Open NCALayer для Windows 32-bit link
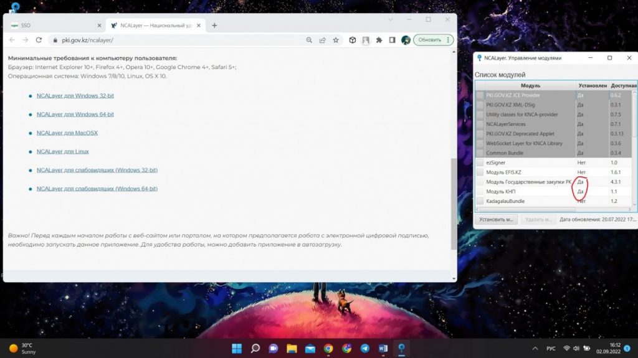The height and width of the screenshot is (358, 638). [x=75, y=96]
